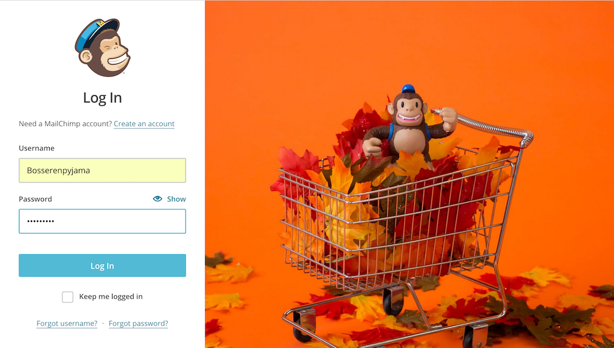Focus the Username field containing Bosserenpyjama

(102, 170)
